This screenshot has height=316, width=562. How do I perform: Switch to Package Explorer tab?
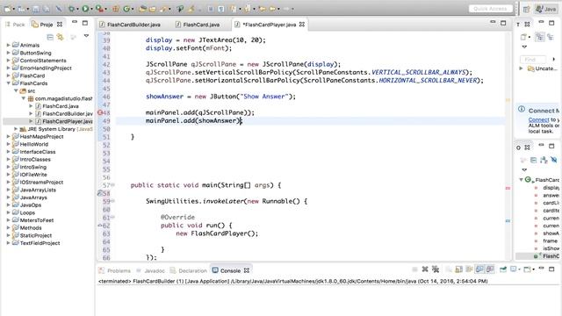point(15,25)
